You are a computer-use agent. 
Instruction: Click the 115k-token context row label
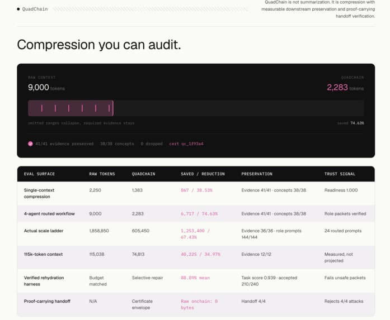[x=43, y=255]
